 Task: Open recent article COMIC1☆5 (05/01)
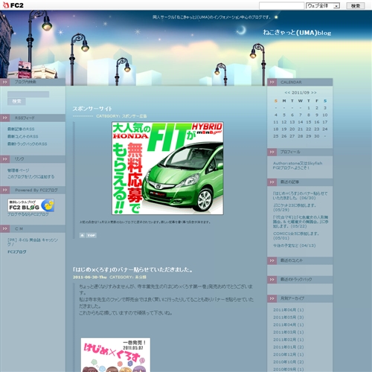[x=296, y=236]
